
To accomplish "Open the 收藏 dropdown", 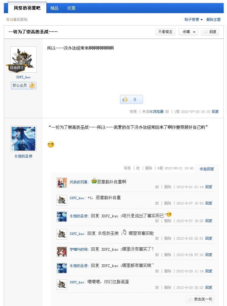I will click(x=188, y=32).
